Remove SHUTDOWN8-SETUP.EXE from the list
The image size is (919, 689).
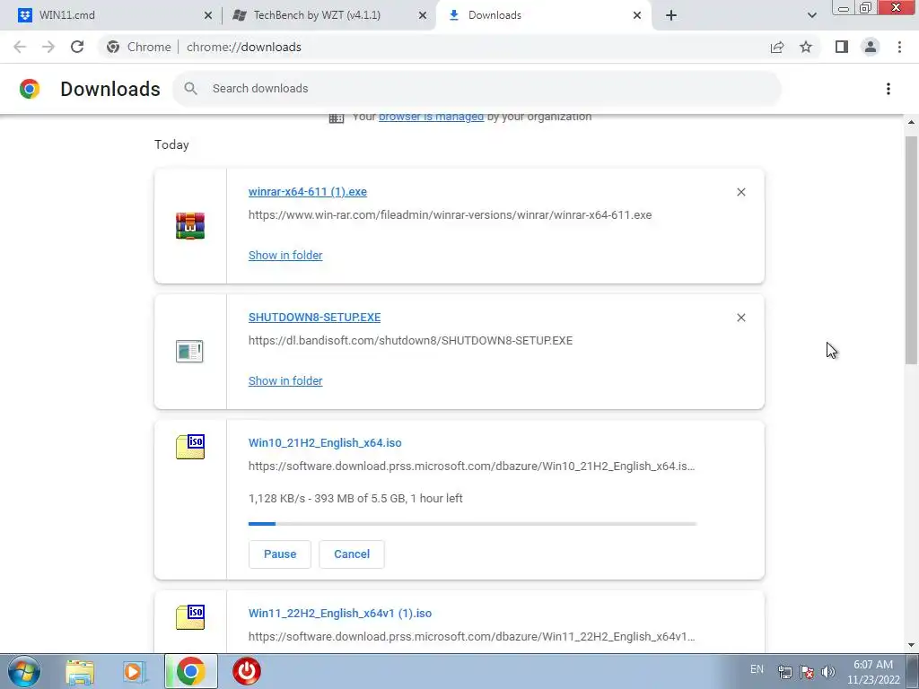pos(740,318)
